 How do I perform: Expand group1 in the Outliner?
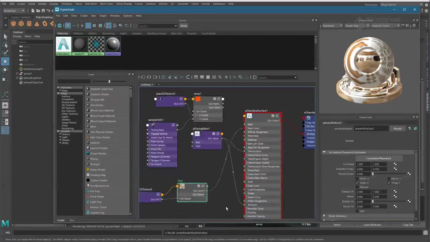click(17, 73)
